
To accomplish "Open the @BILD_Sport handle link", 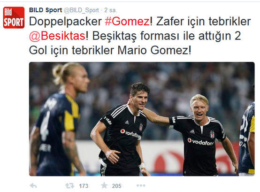I will [81, 10].
